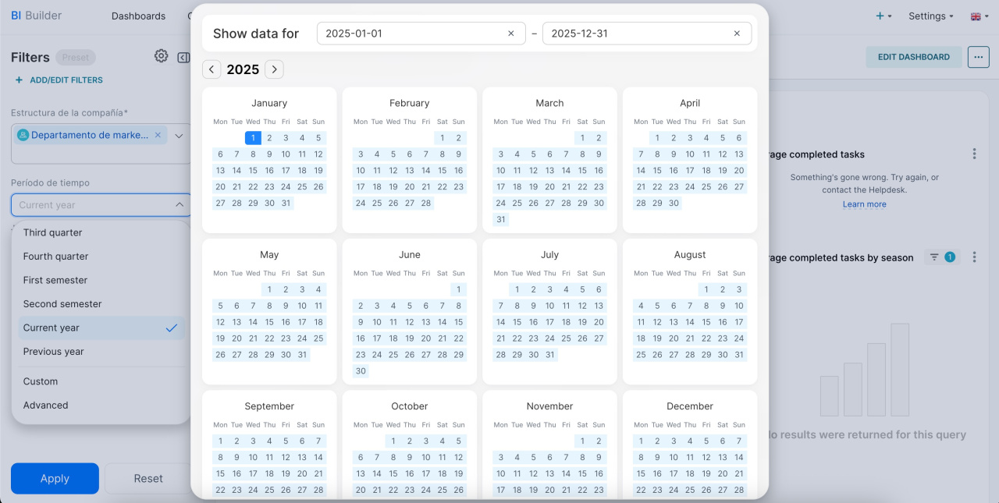Choose Advanced period option
Viewport: 999px width, 503px height.
click(101, 406)
